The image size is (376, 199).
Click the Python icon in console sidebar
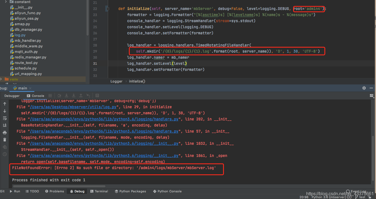click(x=5, y=147)
